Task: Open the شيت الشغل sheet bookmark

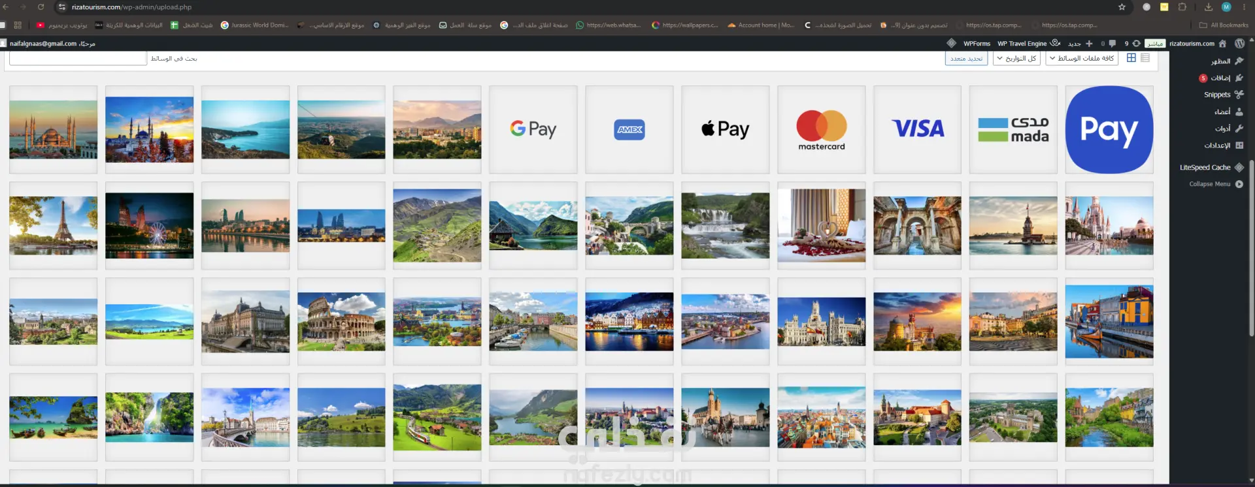Action: 192,25
